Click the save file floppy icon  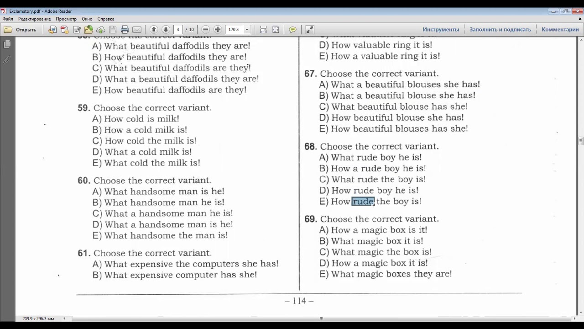113,30
